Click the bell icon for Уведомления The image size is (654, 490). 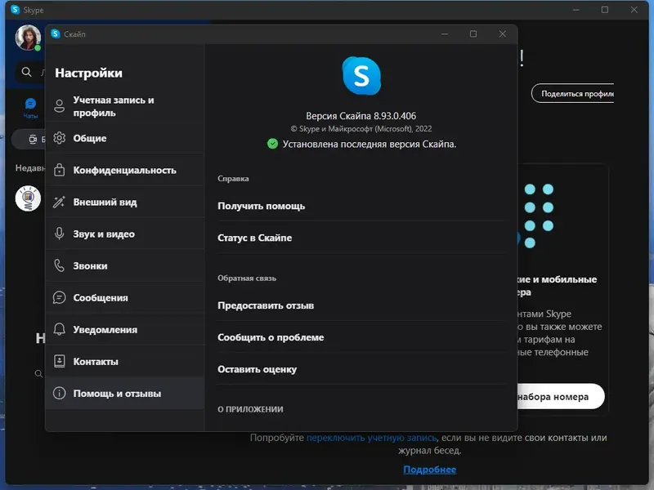(x=59, y=329)
